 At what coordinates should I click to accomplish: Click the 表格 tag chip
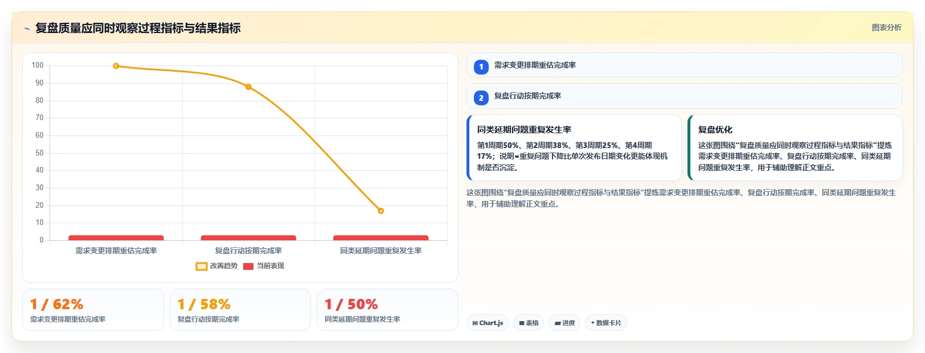click(x=529, y=323)
